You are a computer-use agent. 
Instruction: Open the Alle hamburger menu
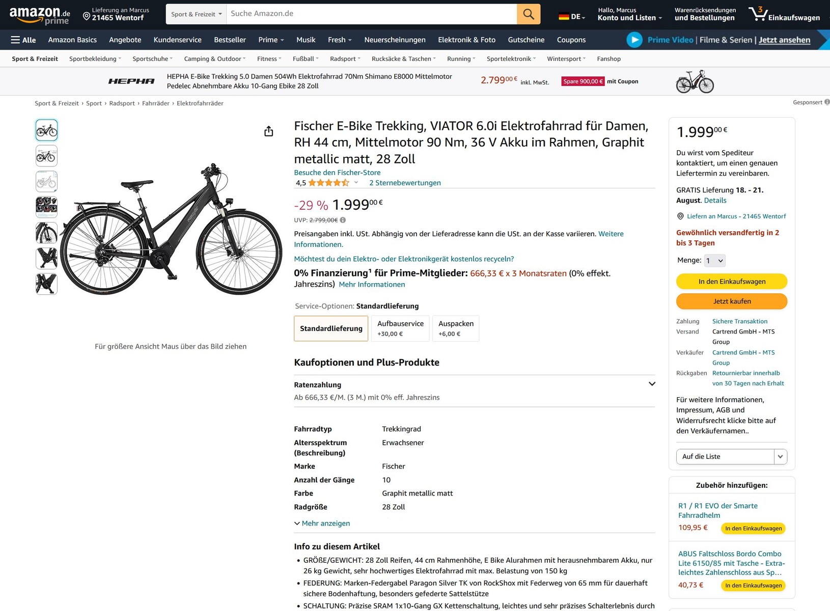(23, 40)
